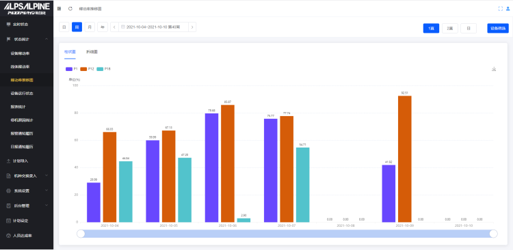
Task: Go to previous week with left arrow
Action: point(114,27)
